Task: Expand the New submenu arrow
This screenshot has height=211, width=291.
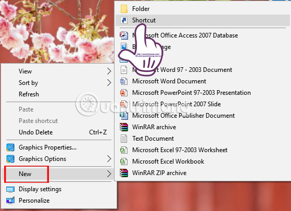Action: [109, 174]
